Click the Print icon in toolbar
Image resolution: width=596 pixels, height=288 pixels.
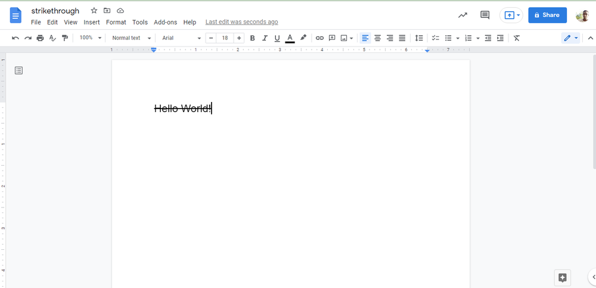tap(40, 38)
